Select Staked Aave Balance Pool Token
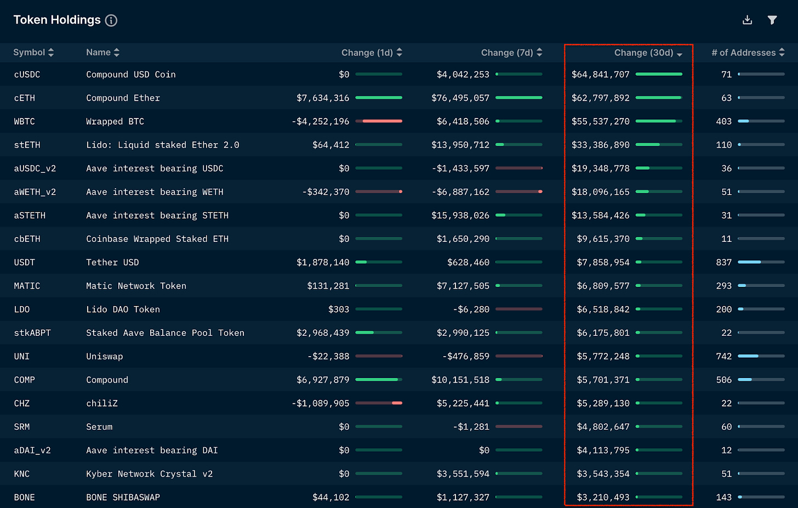798x508 pixels. click(x=165, y=333)
